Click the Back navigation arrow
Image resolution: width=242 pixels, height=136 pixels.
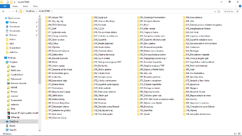click(x=3, y=11)
